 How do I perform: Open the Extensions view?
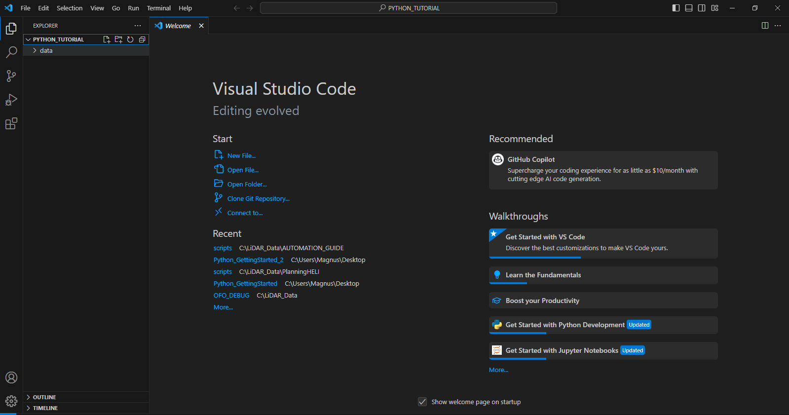(11, 123)
